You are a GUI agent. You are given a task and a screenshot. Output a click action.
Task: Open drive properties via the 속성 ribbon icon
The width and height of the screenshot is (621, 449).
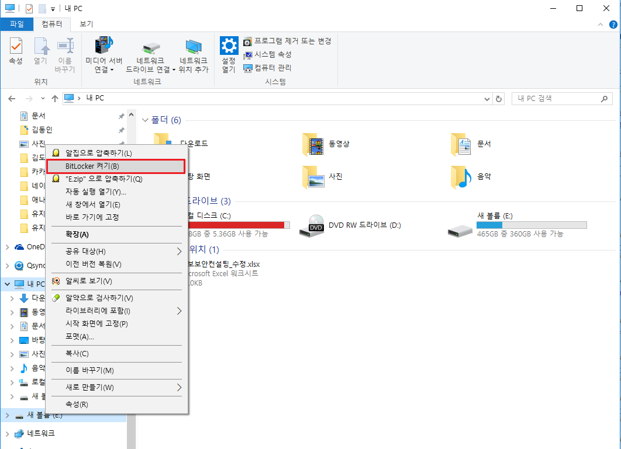pos(15,50)
